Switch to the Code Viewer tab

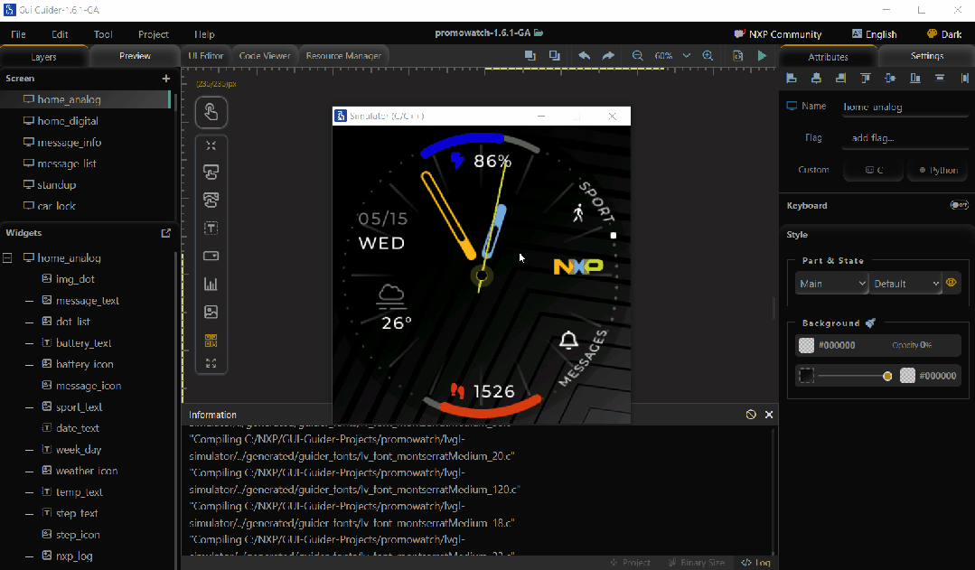(x=264, y=56)
